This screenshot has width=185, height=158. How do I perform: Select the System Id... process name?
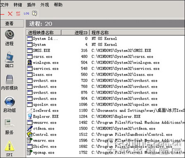point(45,38)
